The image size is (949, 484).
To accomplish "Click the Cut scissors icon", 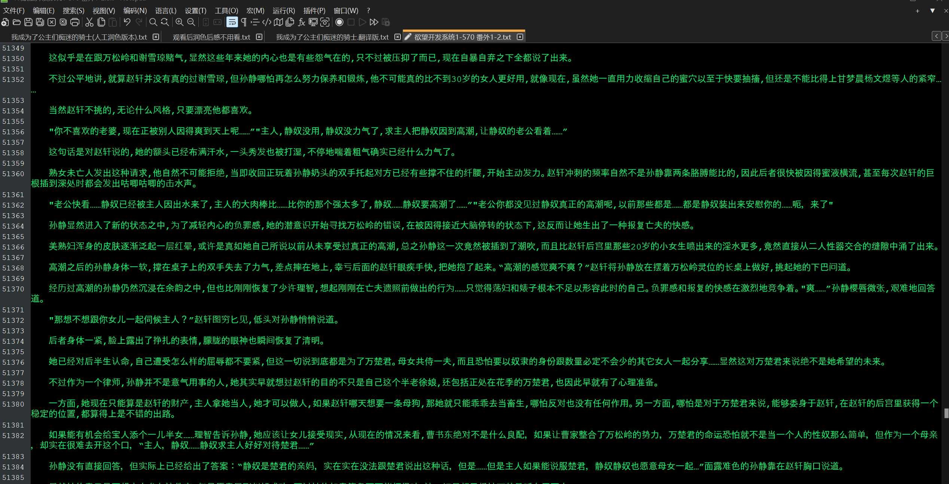I will (x=89, y=22).
